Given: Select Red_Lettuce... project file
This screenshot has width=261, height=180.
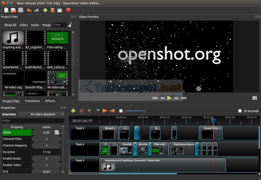Looking at the screenshot, I should coord(57,60).
